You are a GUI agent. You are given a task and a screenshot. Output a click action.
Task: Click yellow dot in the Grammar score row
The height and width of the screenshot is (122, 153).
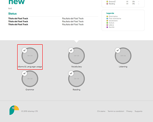pos(107,2)
